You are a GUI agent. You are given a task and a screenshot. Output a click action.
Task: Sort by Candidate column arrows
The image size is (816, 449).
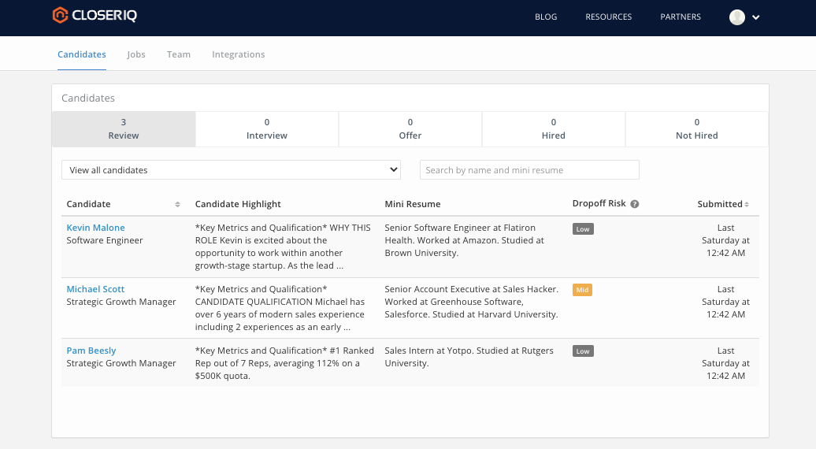pos(177,205)
